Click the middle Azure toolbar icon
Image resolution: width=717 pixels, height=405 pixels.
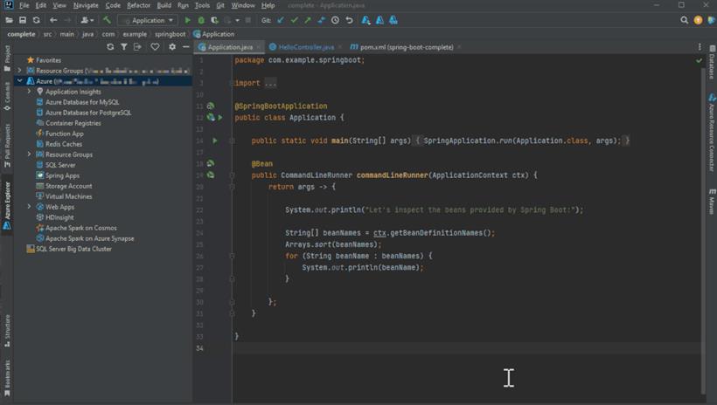click(x=379, y=20)
